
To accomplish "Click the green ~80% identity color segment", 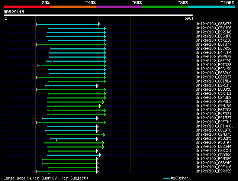I will coord(165,7).
